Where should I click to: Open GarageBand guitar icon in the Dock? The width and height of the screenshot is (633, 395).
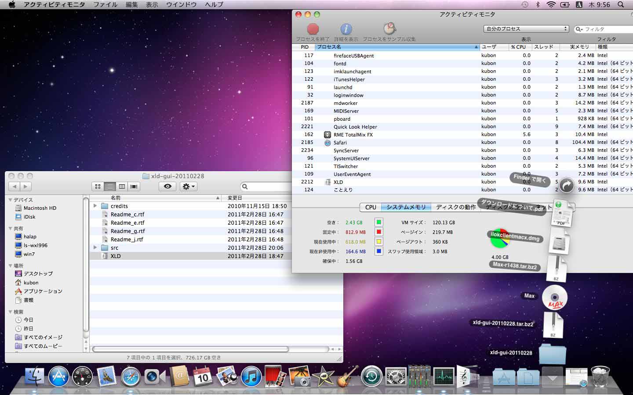point(348,376)
